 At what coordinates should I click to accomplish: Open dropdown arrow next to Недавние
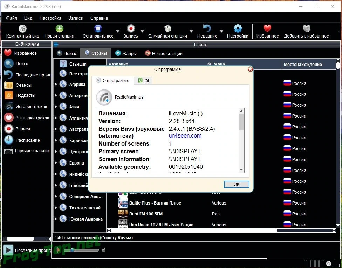[x=221, y=31]
